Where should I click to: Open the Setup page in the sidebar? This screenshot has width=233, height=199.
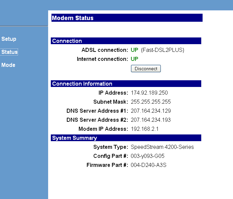tap(9, 39)
